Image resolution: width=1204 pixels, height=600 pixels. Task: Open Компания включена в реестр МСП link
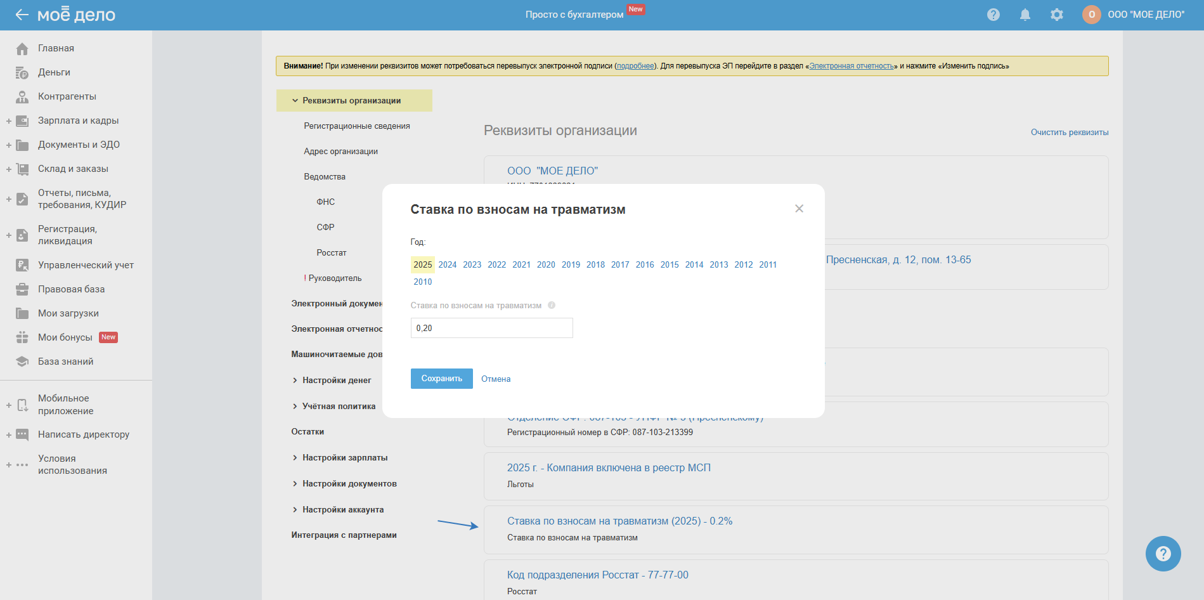[609, 468]
